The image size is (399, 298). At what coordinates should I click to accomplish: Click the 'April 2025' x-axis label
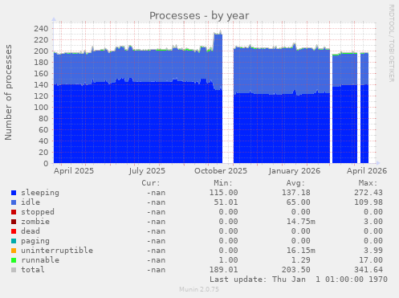pyautogui.click(x=74, y=171)
